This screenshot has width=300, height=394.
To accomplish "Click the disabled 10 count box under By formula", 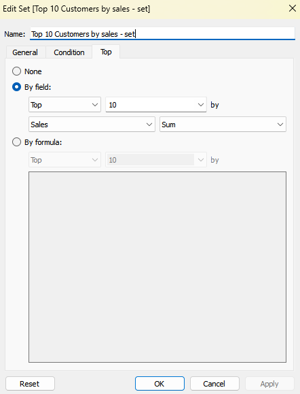I will pos(156,160).
